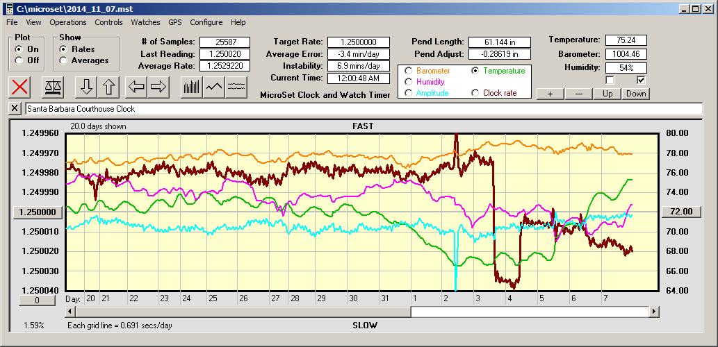The image size is (718, 347).
Task: Select the wavy lines graph style icon
Action: [x=237, y=87]
